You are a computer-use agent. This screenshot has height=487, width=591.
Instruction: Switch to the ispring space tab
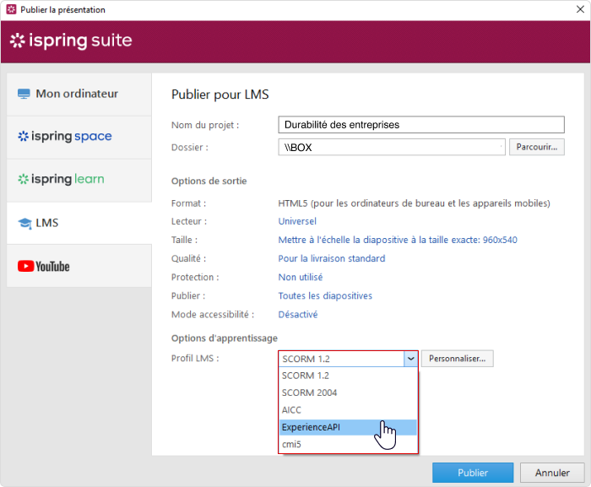pyautogui.click(x=79, y=137)
